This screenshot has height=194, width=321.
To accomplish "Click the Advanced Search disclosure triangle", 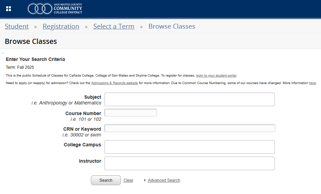I will [145, 180].
